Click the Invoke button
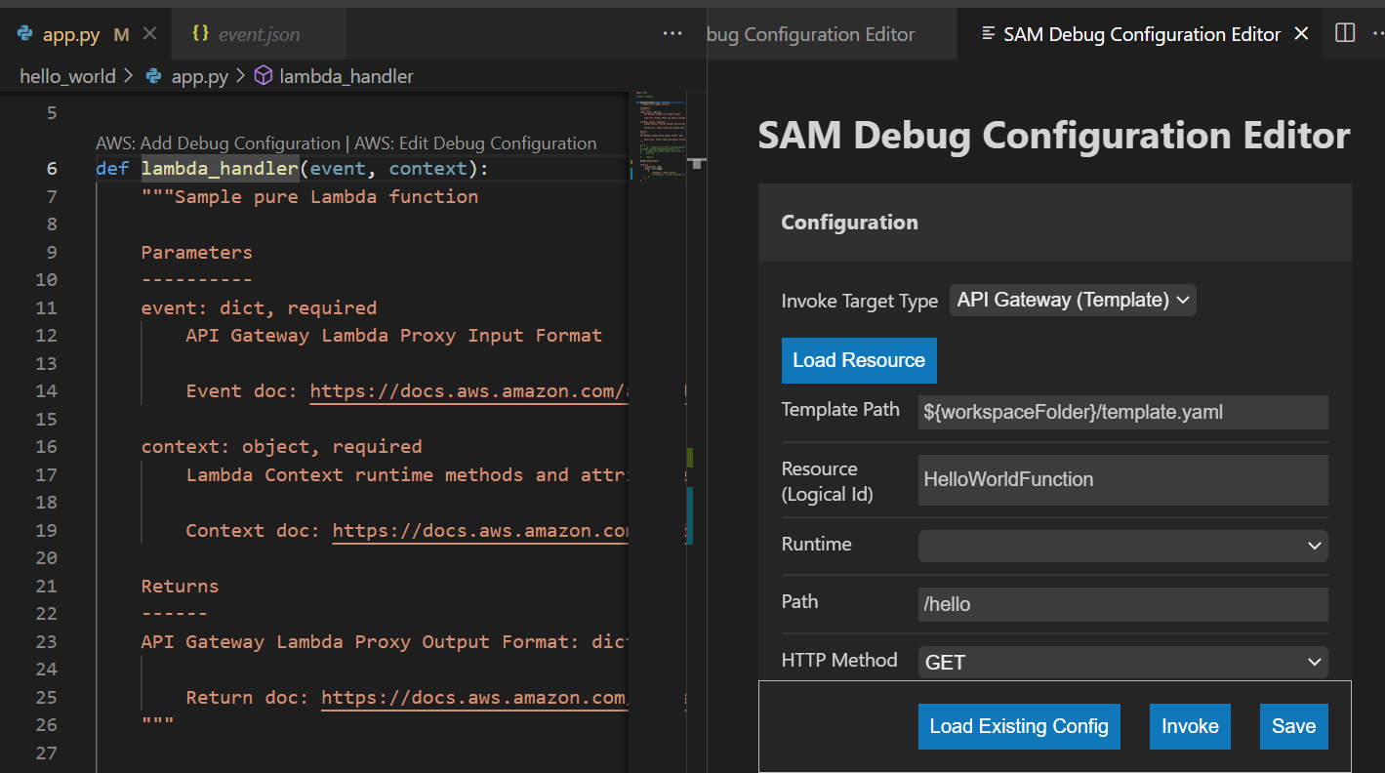Viewport: 1385px width, 773px height. click(x=1190, y=726)
